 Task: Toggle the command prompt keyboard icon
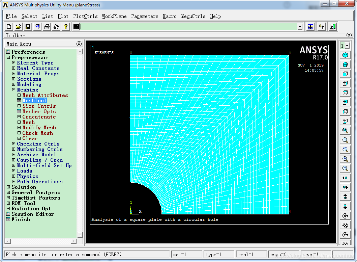point(76,27)
